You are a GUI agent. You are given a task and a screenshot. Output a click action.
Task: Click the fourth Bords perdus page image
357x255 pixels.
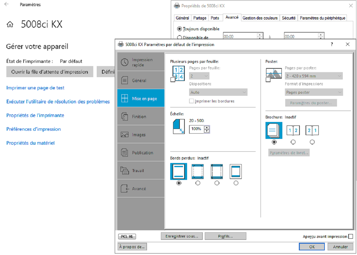[x=236, y=171]
